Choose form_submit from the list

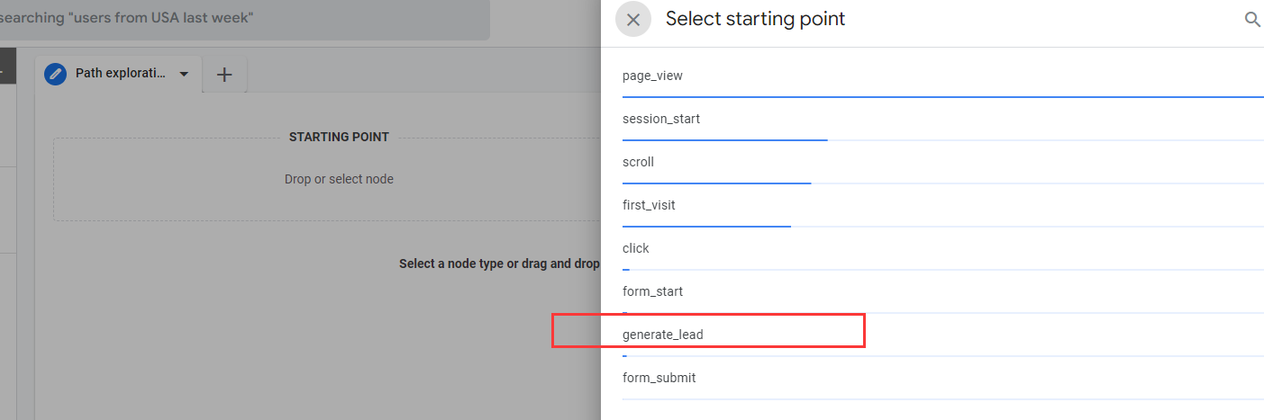click(x=659, y=378)
